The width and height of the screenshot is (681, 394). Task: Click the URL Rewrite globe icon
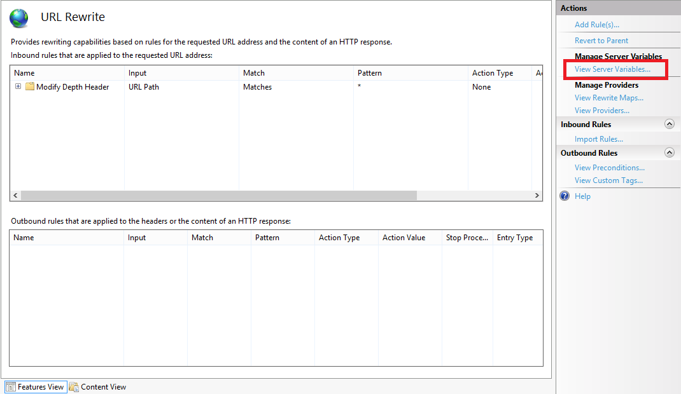click(19, 18)
